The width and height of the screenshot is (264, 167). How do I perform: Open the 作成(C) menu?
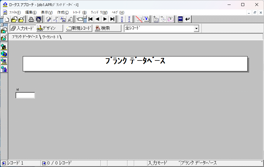[x=63, y=12]
